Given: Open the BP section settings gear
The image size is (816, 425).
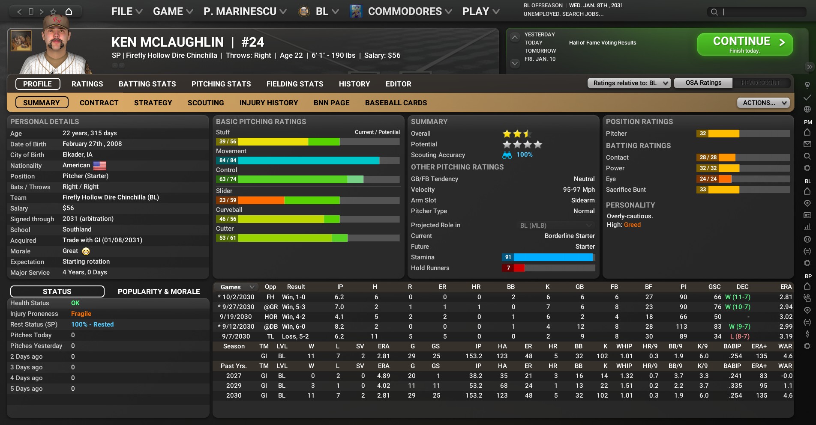Looking at the screenshot, I should pos(807,346).
